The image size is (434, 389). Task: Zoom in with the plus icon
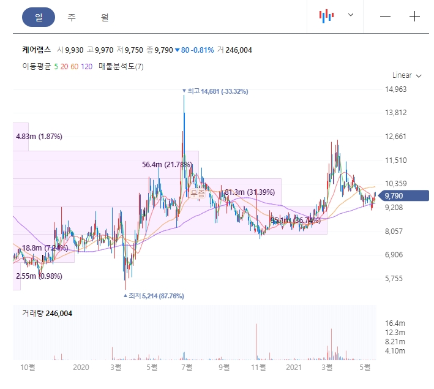414,17
